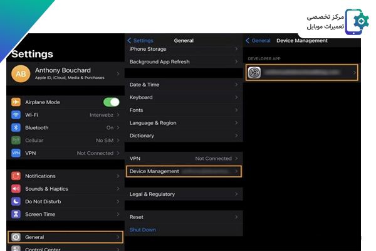Image resolution: width=376 pixels, height=251 pixels.
Task: Open Device Management
Action: 184,171
